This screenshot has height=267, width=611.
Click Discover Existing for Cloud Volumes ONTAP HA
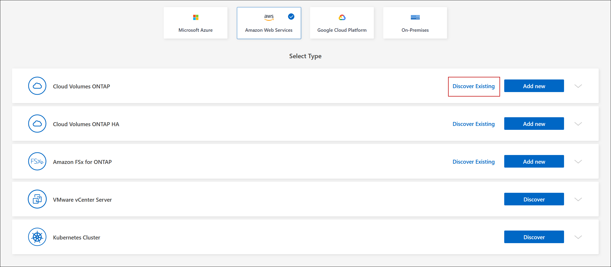tap(474, 124)
